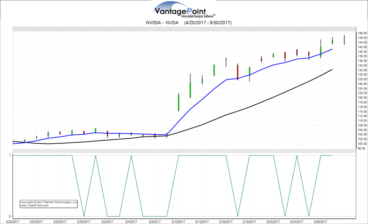Click the 4/24/2017 date label

[x=36, y=221]
